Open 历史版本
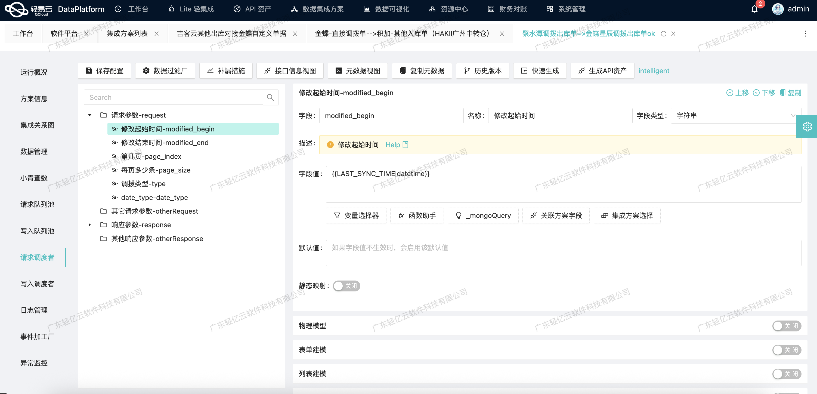 482,70
